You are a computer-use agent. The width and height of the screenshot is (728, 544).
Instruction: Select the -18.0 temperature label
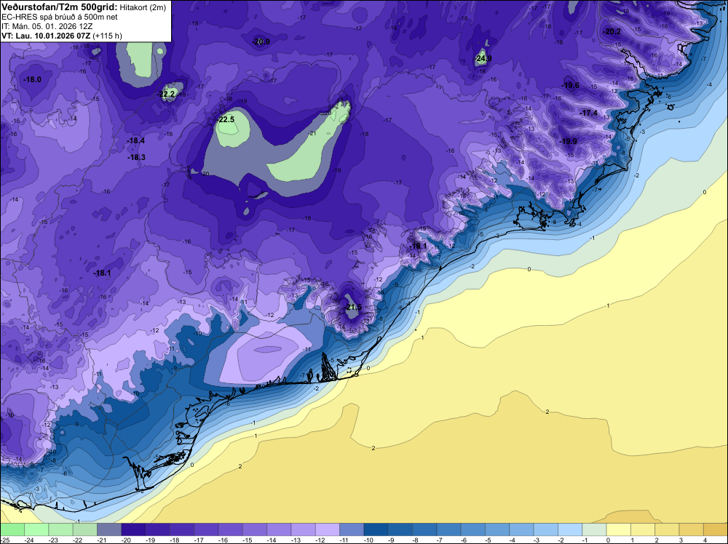pos(33,80)
